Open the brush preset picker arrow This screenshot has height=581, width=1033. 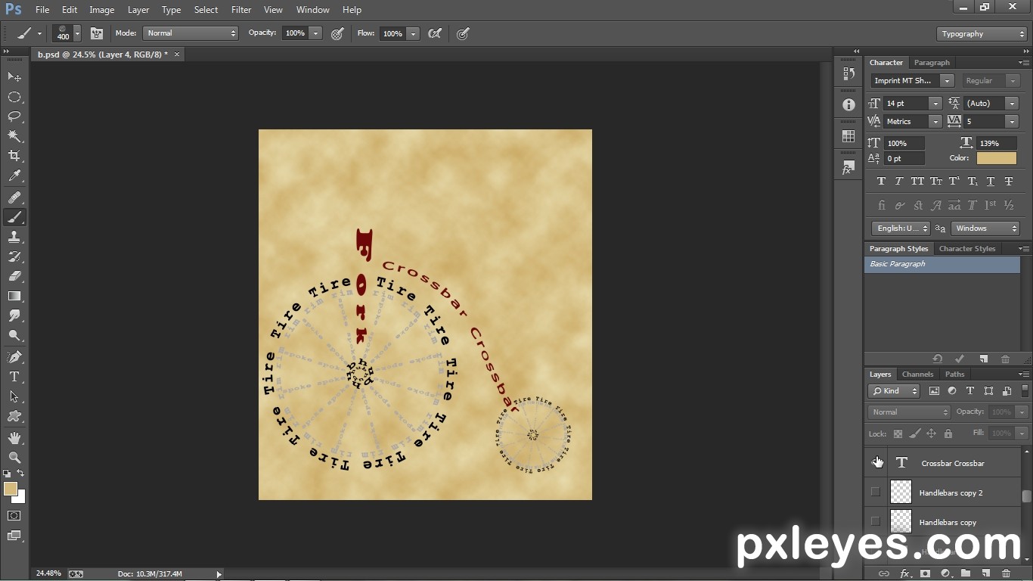point(77,33)
